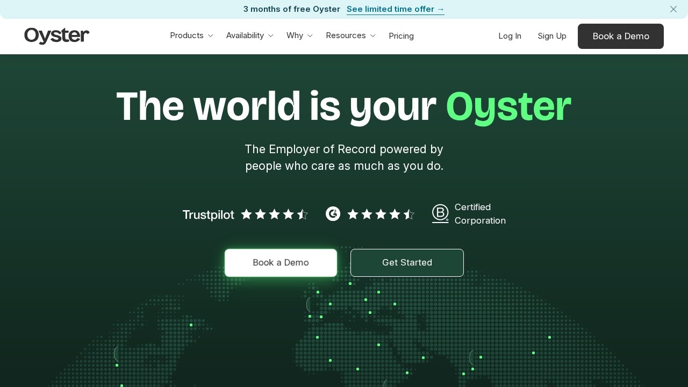The image size is (688, 387).
Task: Click the Certified Corporation text
Action: pyautogui.click(x=480, y=214)
